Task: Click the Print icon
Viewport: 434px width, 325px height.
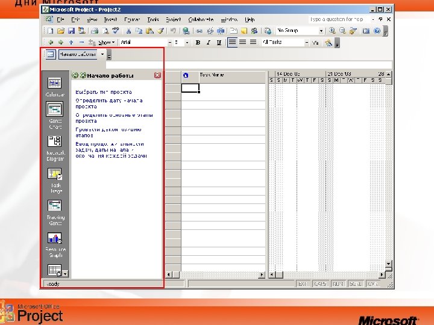Action: [95, 31]
